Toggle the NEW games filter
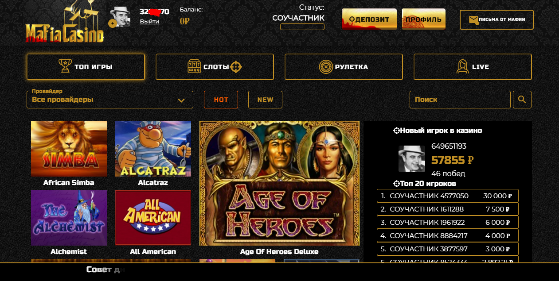 click(265, 100)
